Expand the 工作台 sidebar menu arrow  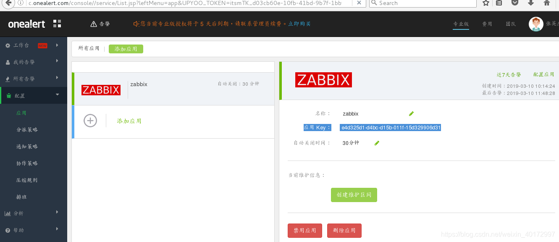pos(57,45)
